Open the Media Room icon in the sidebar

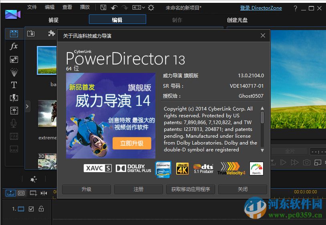tap(14, 34)
